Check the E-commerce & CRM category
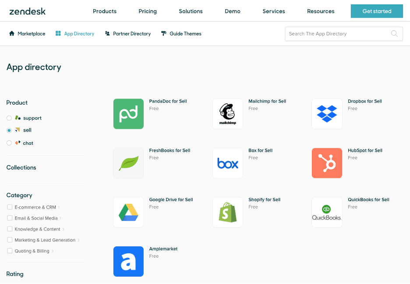The image size is (410, 284). coord(10,207)
